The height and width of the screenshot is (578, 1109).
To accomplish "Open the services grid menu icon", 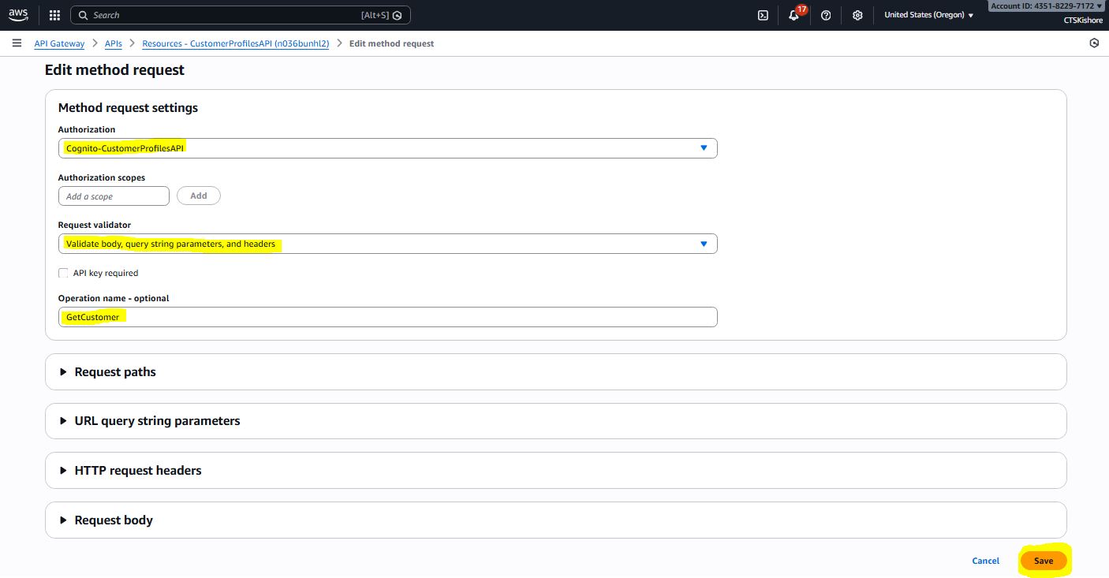I will pyautogui.click(x=54, y=15).
